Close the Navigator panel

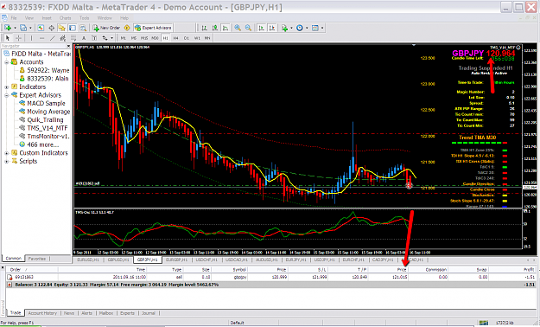[x=68, y=46]
